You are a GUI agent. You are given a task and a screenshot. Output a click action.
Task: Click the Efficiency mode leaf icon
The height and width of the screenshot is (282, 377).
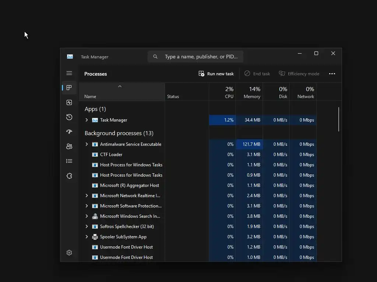(x=282, y=73)
